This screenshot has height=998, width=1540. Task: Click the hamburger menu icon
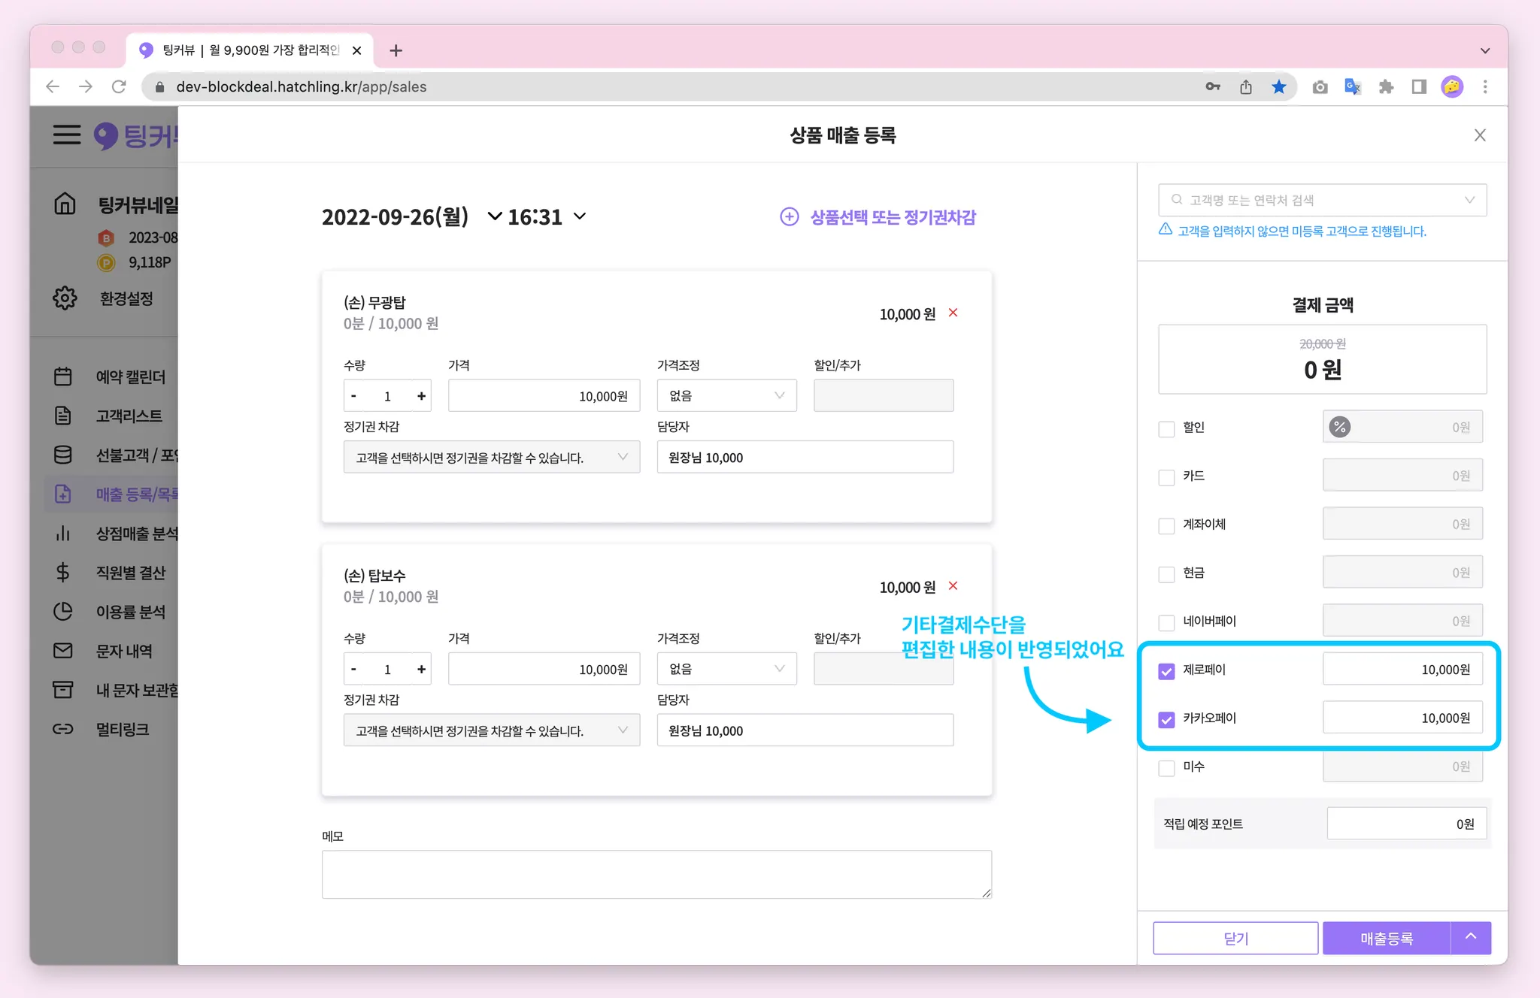point(66,135)
